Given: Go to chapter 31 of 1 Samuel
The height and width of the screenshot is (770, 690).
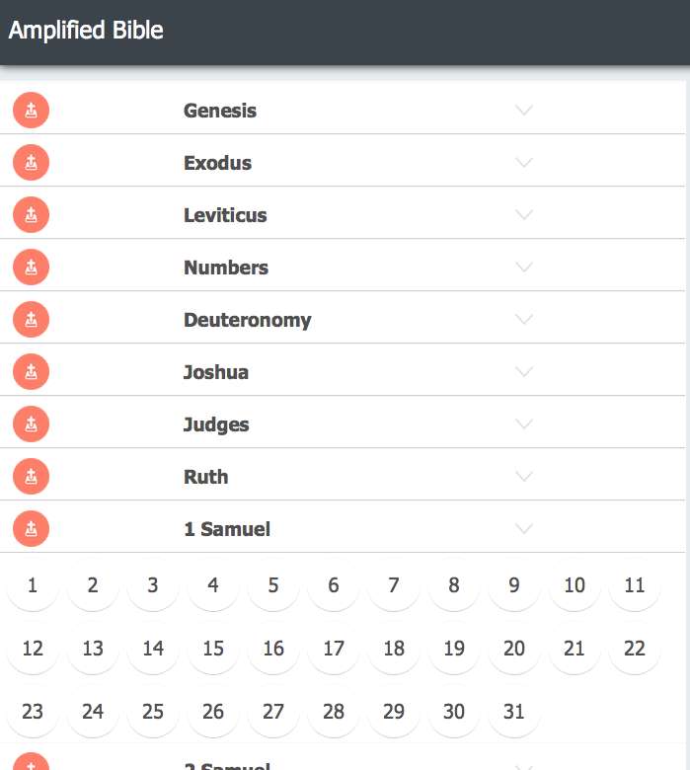Looking at the screenshot, I should [x=514, y=712].
